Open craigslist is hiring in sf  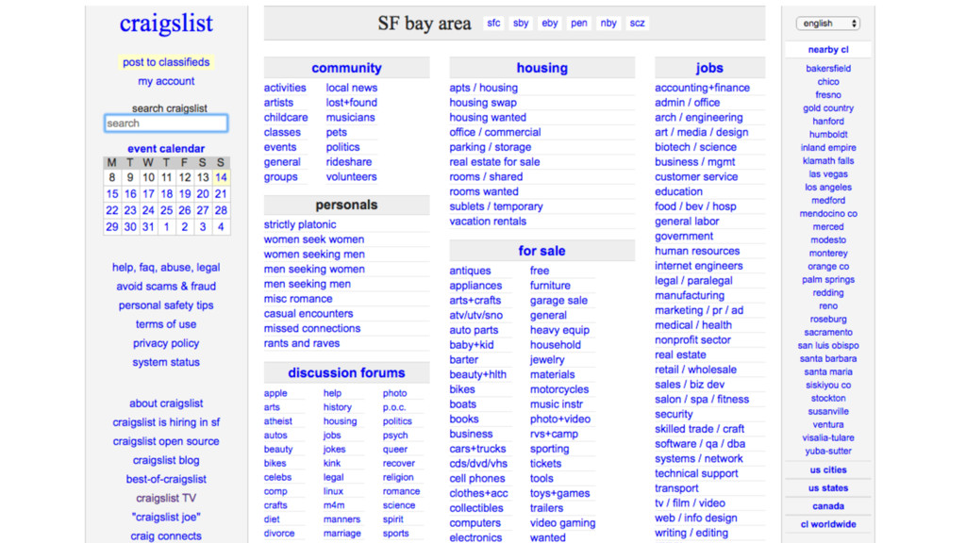pyautogui.click(x=166, y=422)
